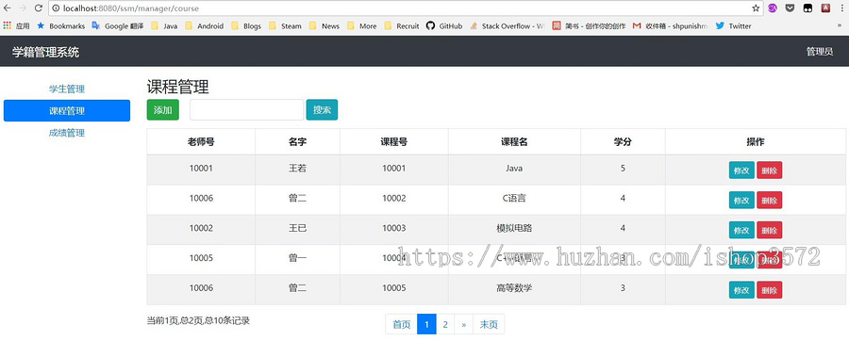849x341 pixels.
Task: Open Stack Overflow bookmark
Action: click(508, 25)
